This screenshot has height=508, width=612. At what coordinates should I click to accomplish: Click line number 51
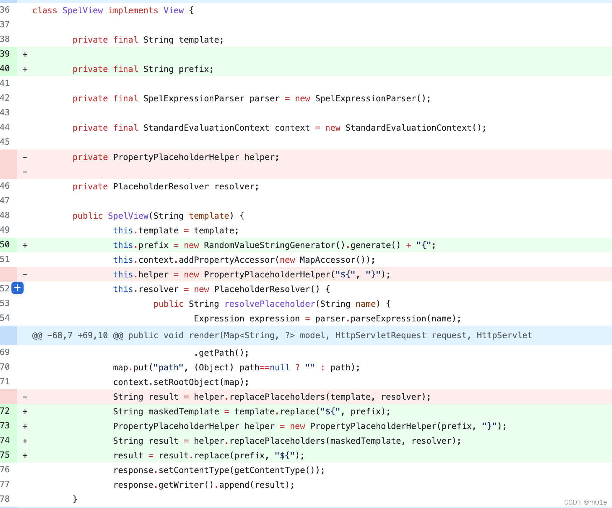click(5, 259)
